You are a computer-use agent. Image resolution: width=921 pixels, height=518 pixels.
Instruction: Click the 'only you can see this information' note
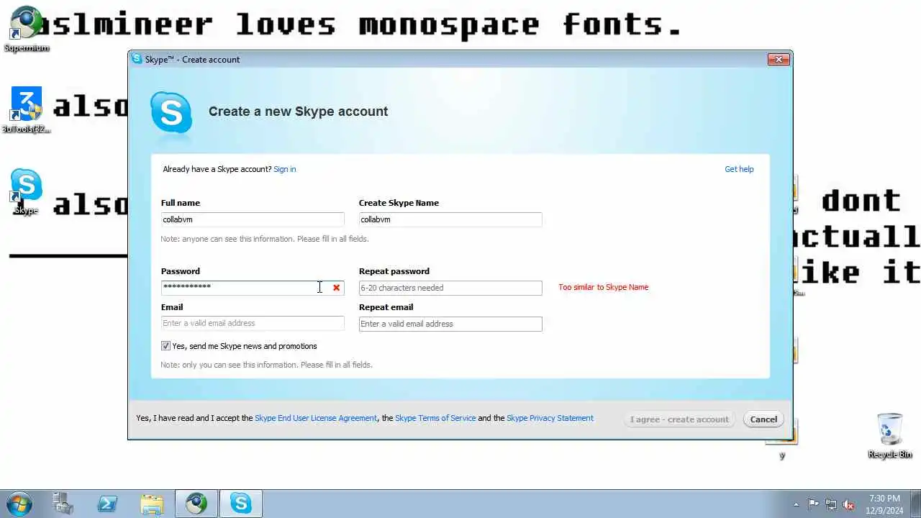[266, 365]
